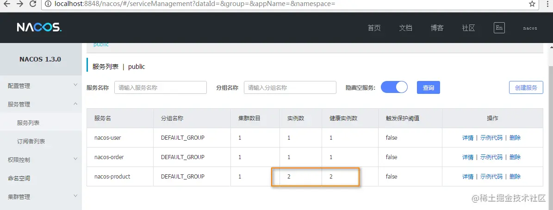The height and width of the screenshot is (210, 553).
Task: Select 订阅者列表 in sidebar
Action: pos(41,141)
